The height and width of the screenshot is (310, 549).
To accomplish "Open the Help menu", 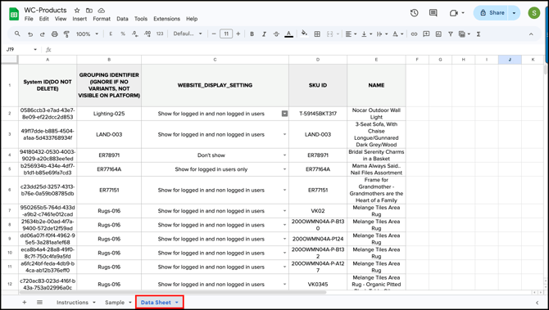I will click(192, 19).
